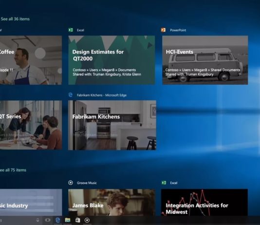This screenshot has width=260, height=225.
Task: Click the Groove Music icon above James Blake
Action: point(71,183)
